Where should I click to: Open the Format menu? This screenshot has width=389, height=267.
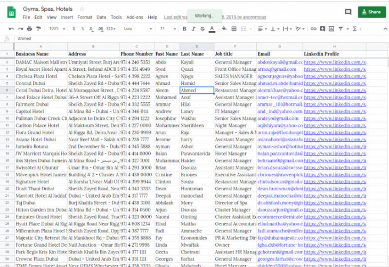coord(84,17)
